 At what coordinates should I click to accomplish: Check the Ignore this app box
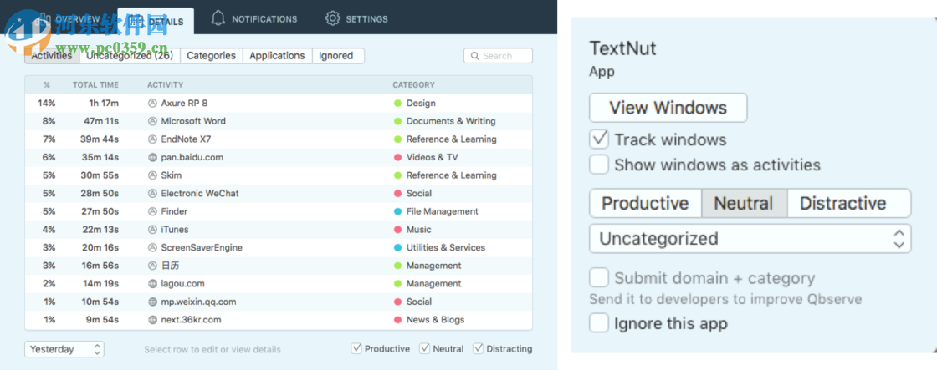(599, 323)
